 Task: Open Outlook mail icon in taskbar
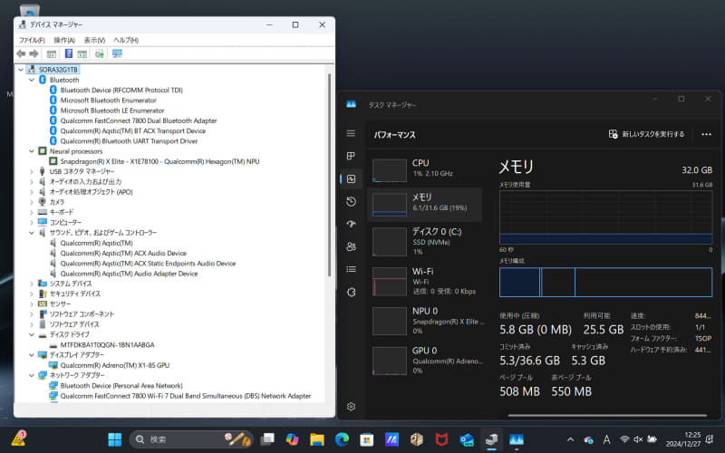467,439
